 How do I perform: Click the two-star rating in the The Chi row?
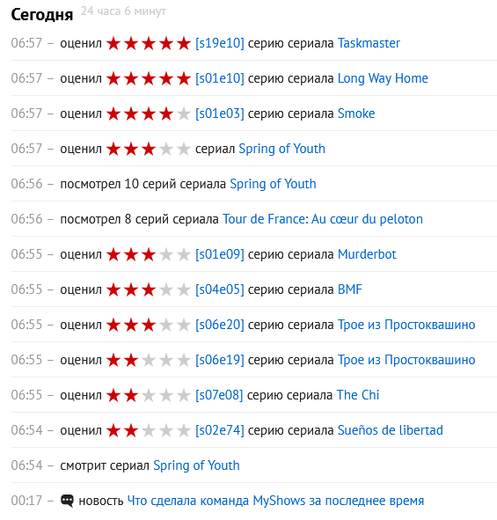coord(149,395)
